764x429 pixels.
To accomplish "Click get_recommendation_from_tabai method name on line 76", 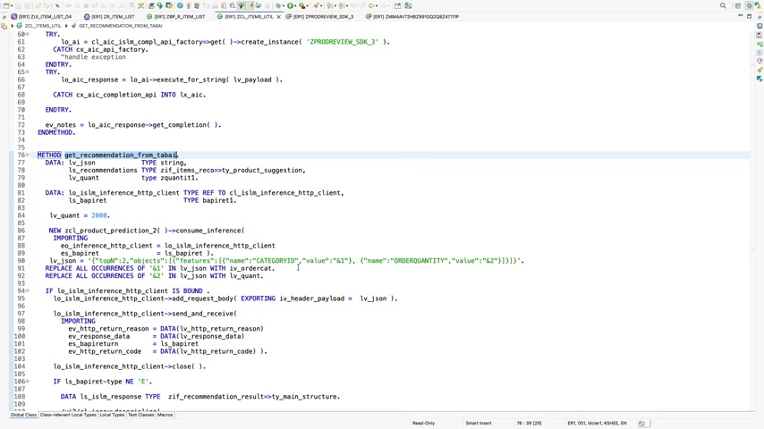I will [x=121, y=155].
